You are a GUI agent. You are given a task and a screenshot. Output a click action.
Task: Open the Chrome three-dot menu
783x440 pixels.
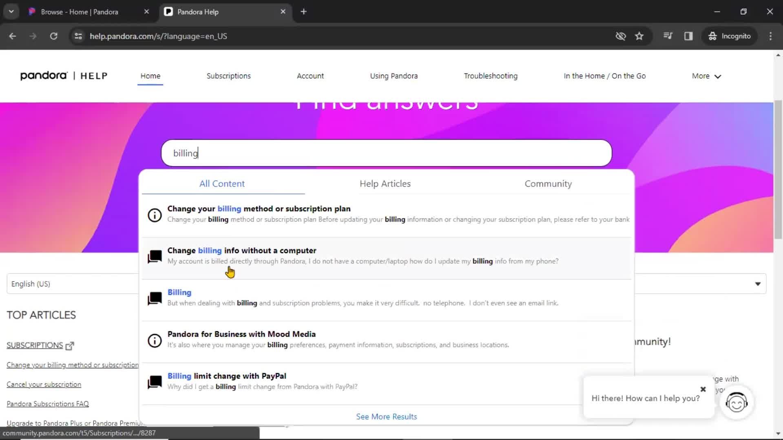point(770,36)
